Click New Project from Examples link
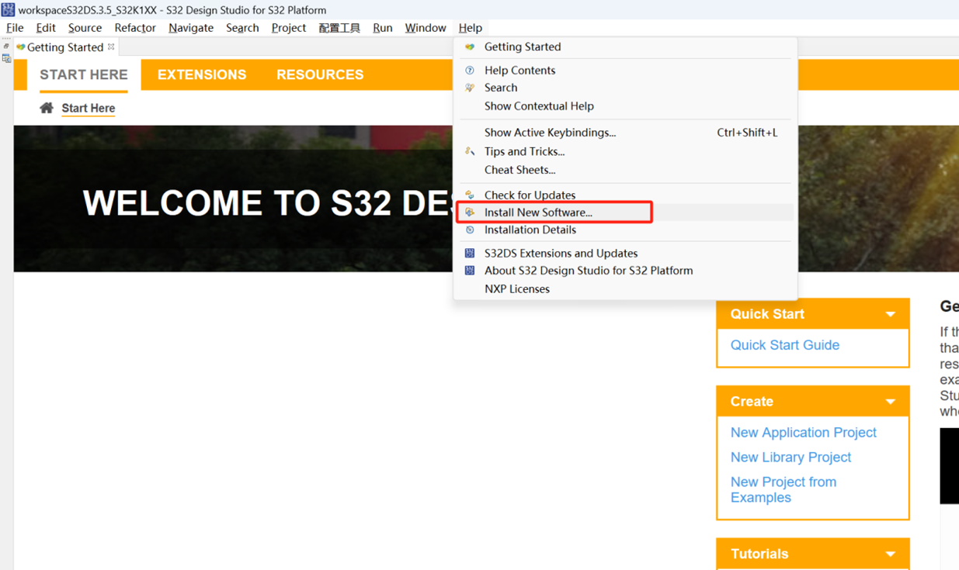 pos(784,489)
